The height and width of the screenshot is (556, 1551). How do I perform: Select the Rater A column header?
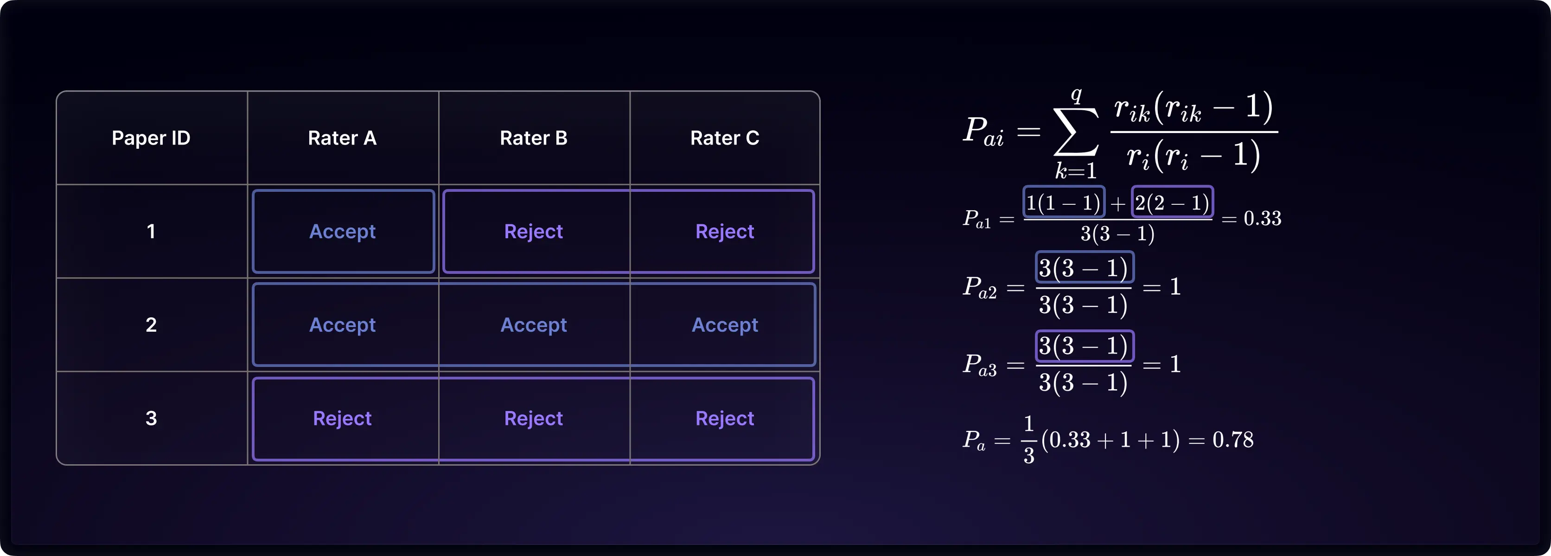pos(343,138)
